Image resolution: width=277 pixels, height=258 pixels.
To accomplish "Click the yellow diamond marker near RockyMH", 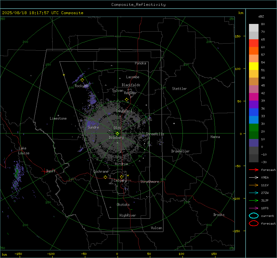I will [x=82, y=80].
